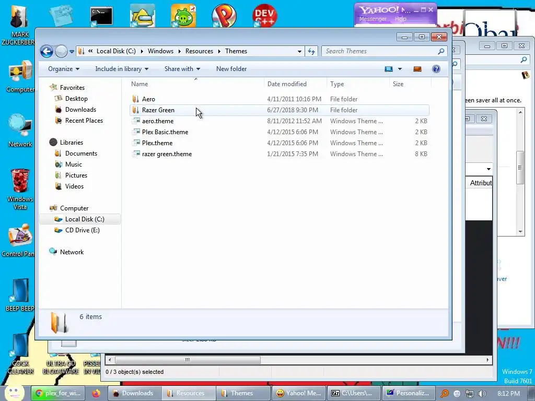Open Computer desktop icon

pyautogui.click(x=20, y=76)
